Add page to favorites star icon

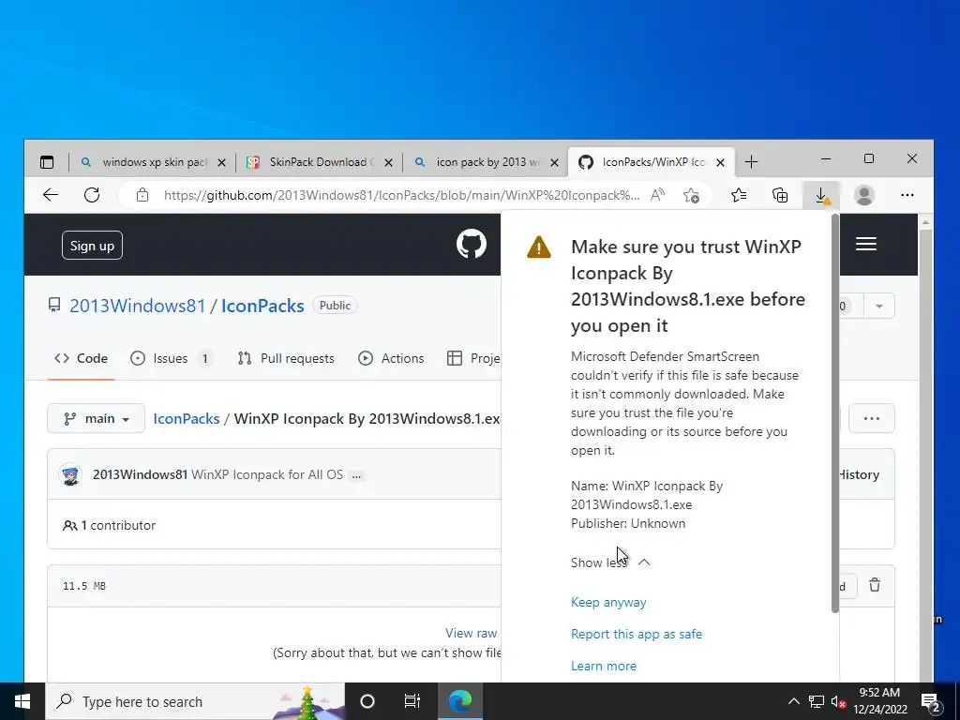point(691,195)
